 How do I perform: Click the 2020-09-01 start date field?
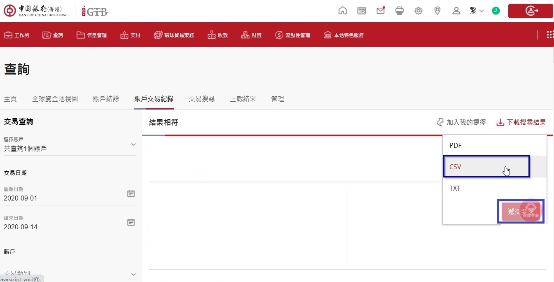tap(62, 198)
